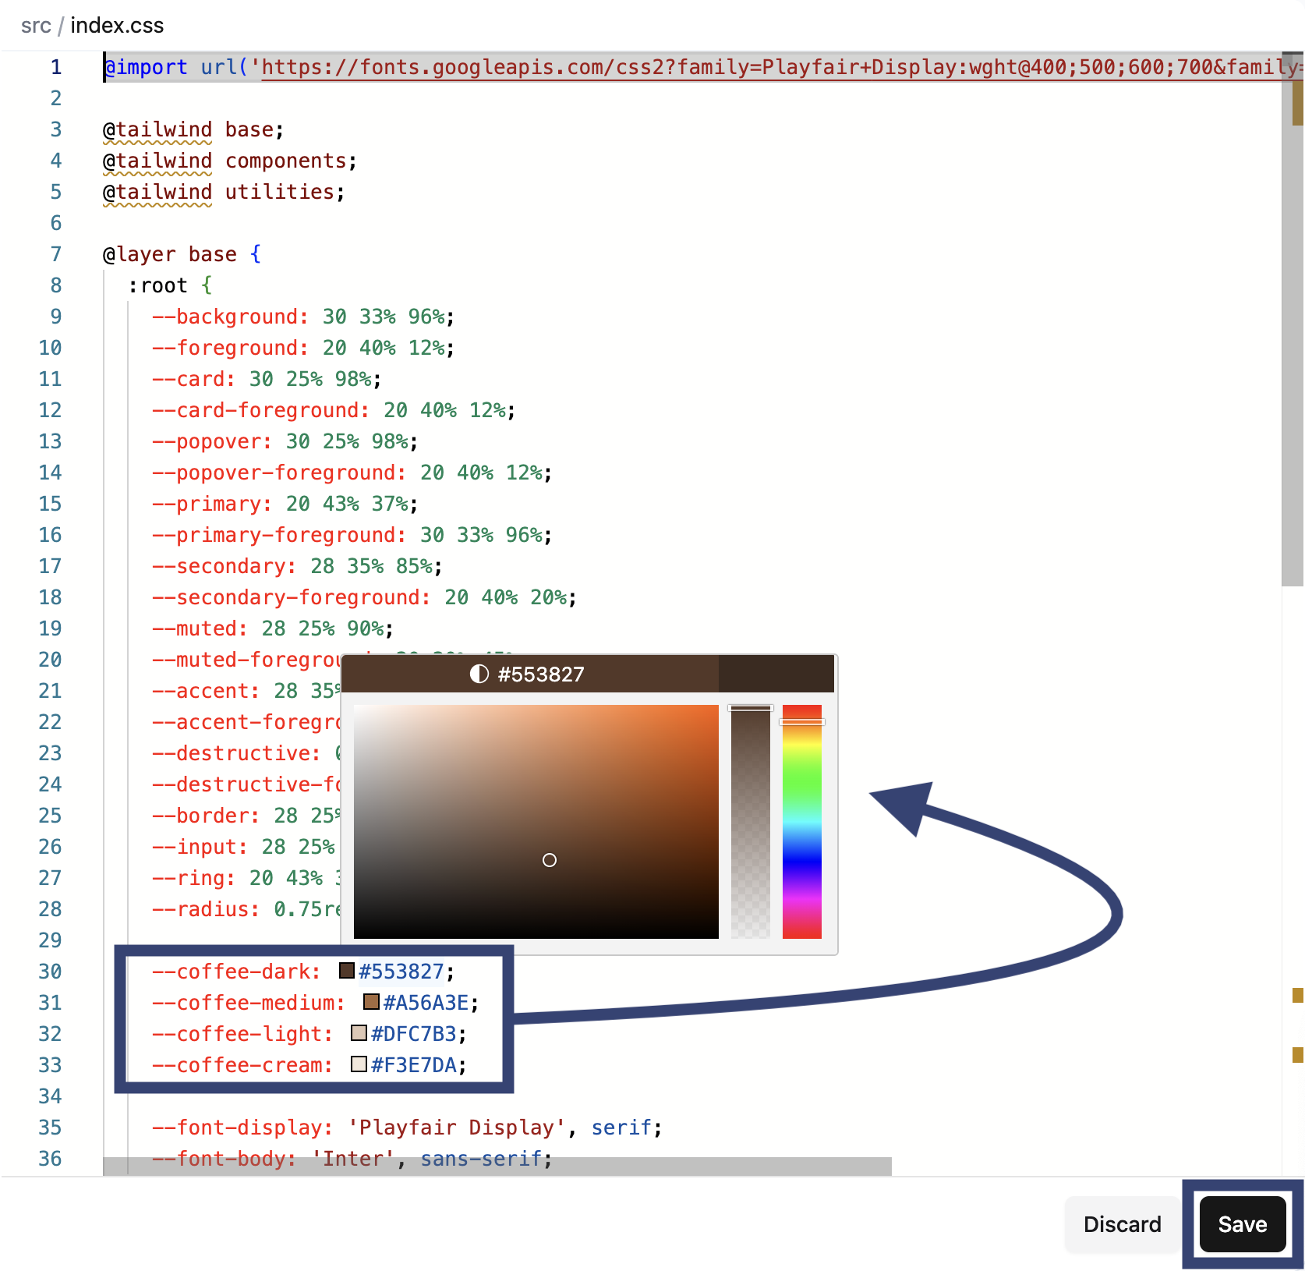Screen dimensions: 1305x1271
Task: Click the index.css breadcrumb
Action: coord(117,26)
